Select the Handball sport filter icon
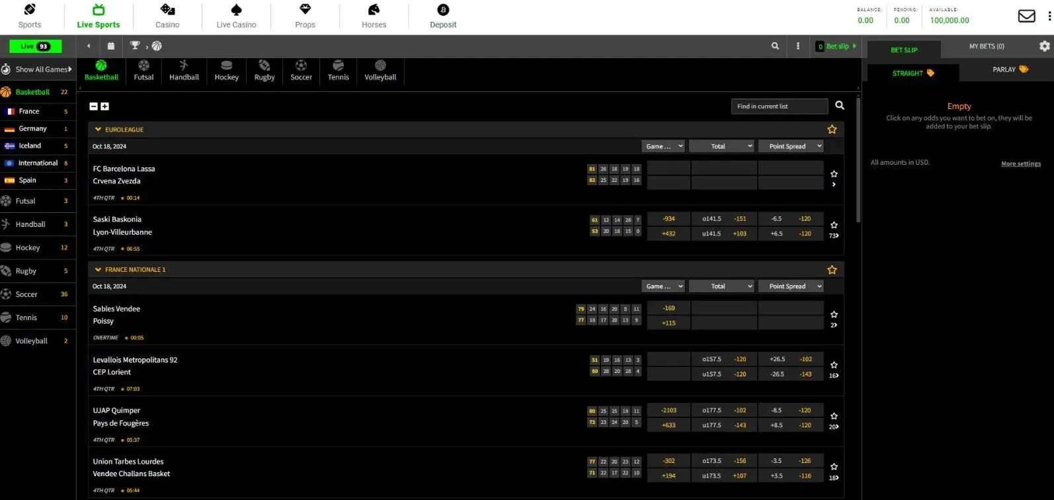The width and height of the screenshot is (1054, 500). (x=184, y=70)
